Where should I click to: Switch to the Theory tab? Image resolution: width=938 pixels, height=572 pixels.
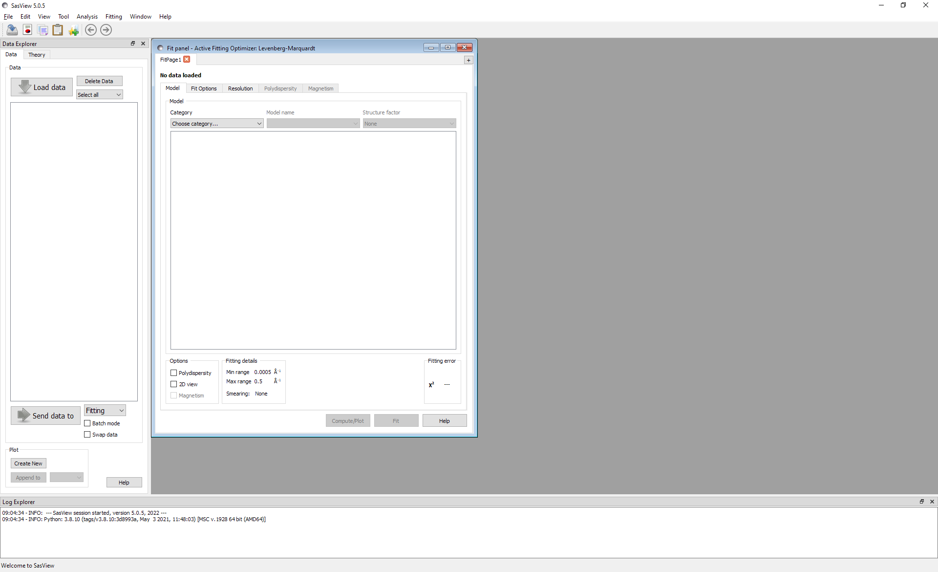(37, 54)
